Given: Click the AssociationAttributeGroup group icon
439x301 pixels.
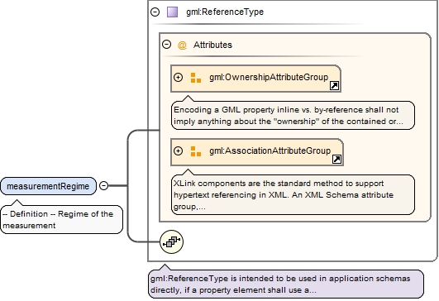Looking at the screenshot, I should pyautogui.click(x=196, y=151).
